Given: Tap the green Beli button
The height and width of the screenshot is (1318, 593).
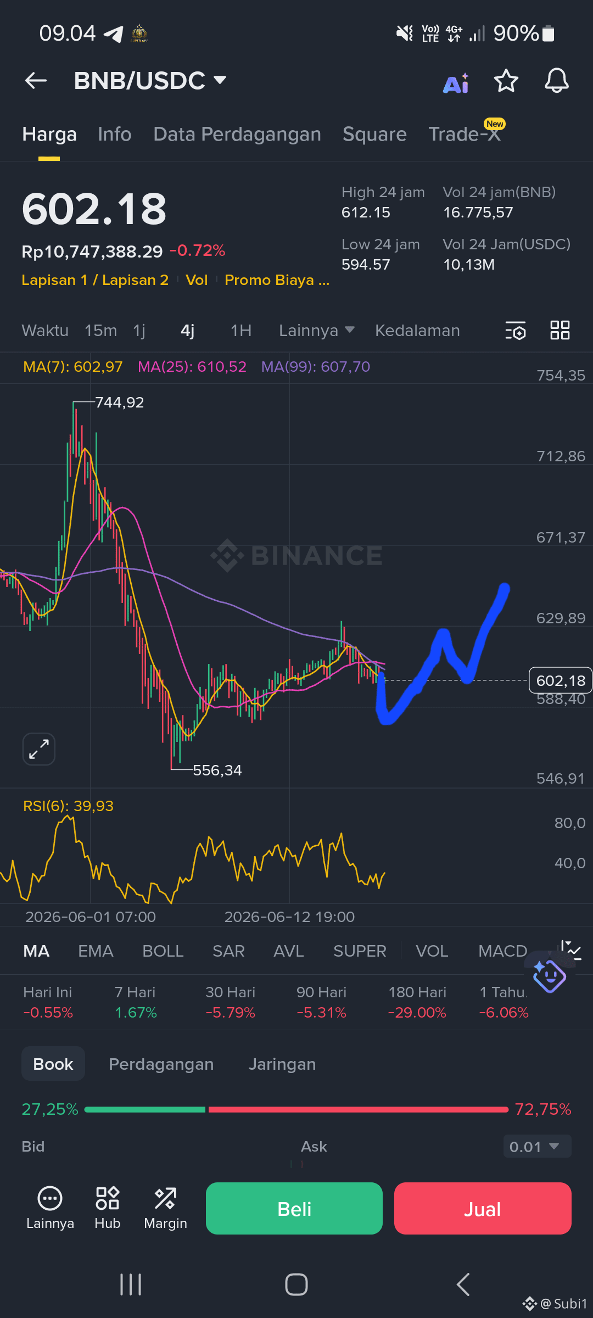Looking at the screenshot, I should pos(294,1208).
